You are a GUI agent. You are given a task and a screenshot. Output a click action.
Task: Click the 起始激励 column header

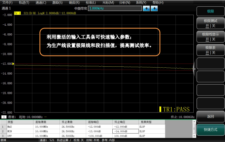coord(46,122)
